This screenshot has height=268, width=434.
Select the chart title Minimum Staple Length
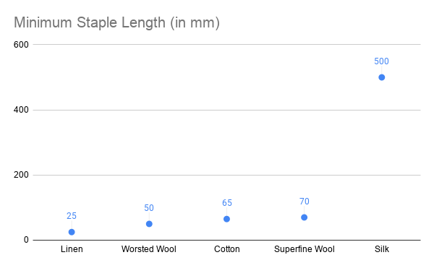(x=116, y=22)
